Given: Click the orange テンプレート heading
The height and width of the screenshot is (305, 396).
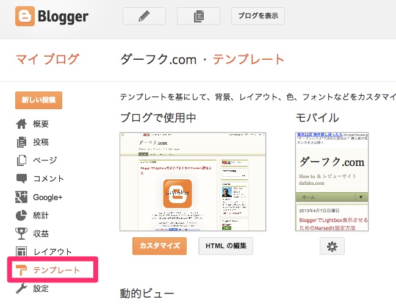Looking at the screenshot, I should [248, 59].
